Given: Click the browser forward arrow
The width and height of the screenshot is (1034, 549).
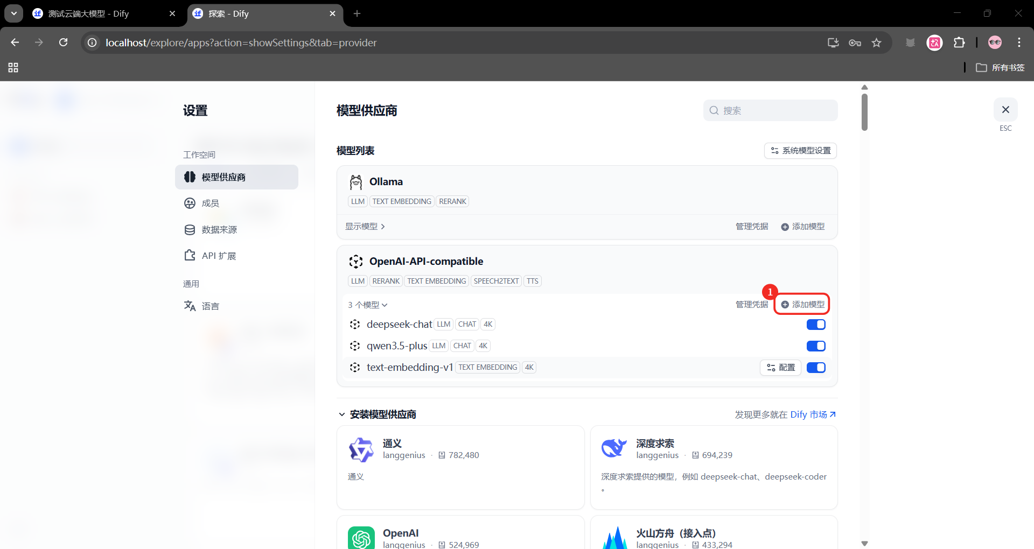Looking at the screenshot, I should coord(39,43).
